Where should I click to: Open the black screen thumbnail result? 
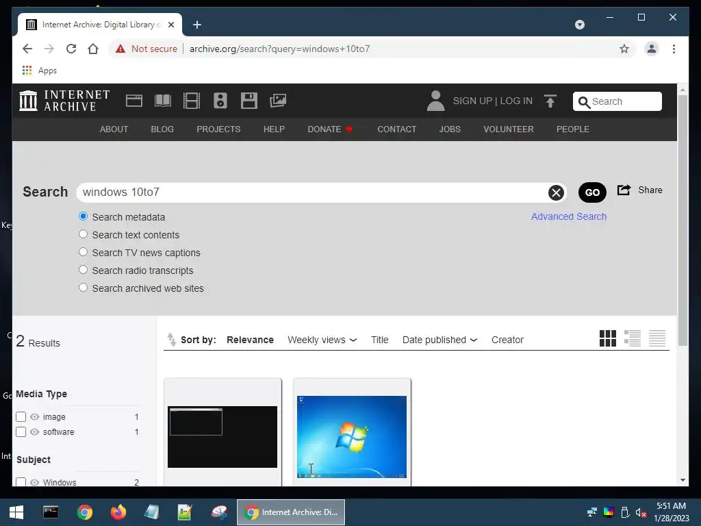[x=222, y=437]
